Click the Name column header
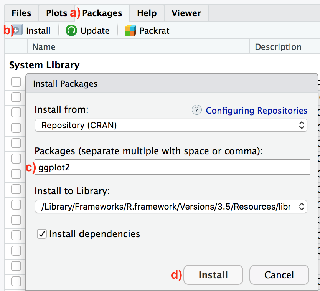The width and height of the screenshot is (320, 291). (x=44, y=47)
